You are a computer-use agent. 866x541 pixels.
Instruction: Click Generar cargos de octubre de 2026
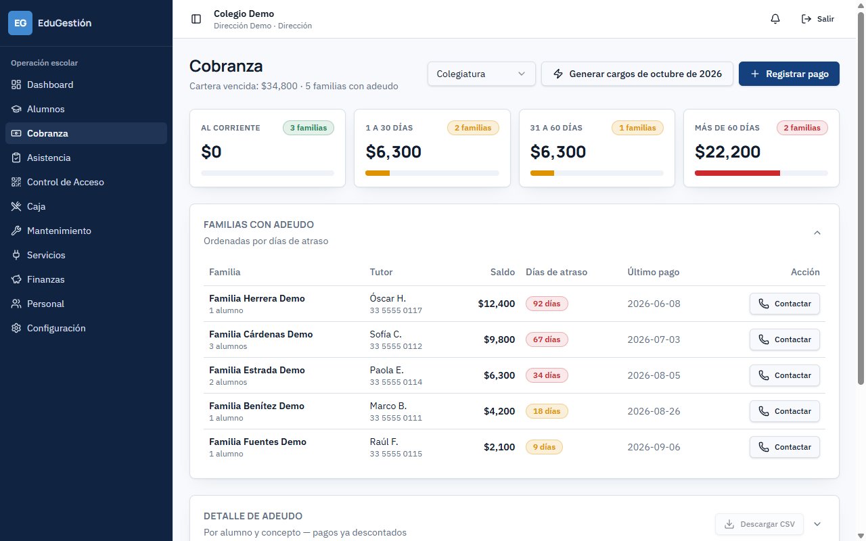(637, 74)
